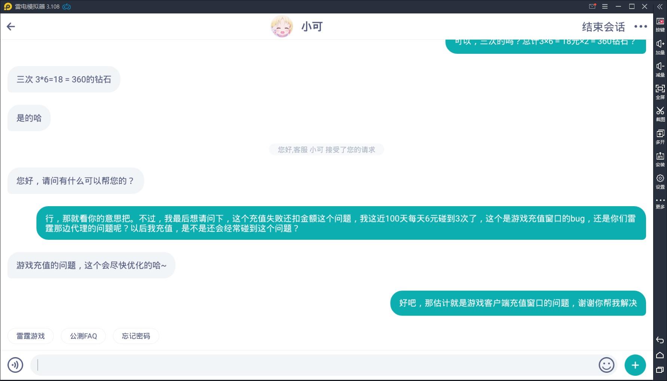
Task: Select the 雷霆游戏 quick reply chip
Action: pyautogui.click(x=31, y=336)
